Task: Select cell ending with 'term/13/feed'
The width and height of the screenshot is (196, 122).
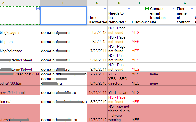Action: click(x=20, y=58)
